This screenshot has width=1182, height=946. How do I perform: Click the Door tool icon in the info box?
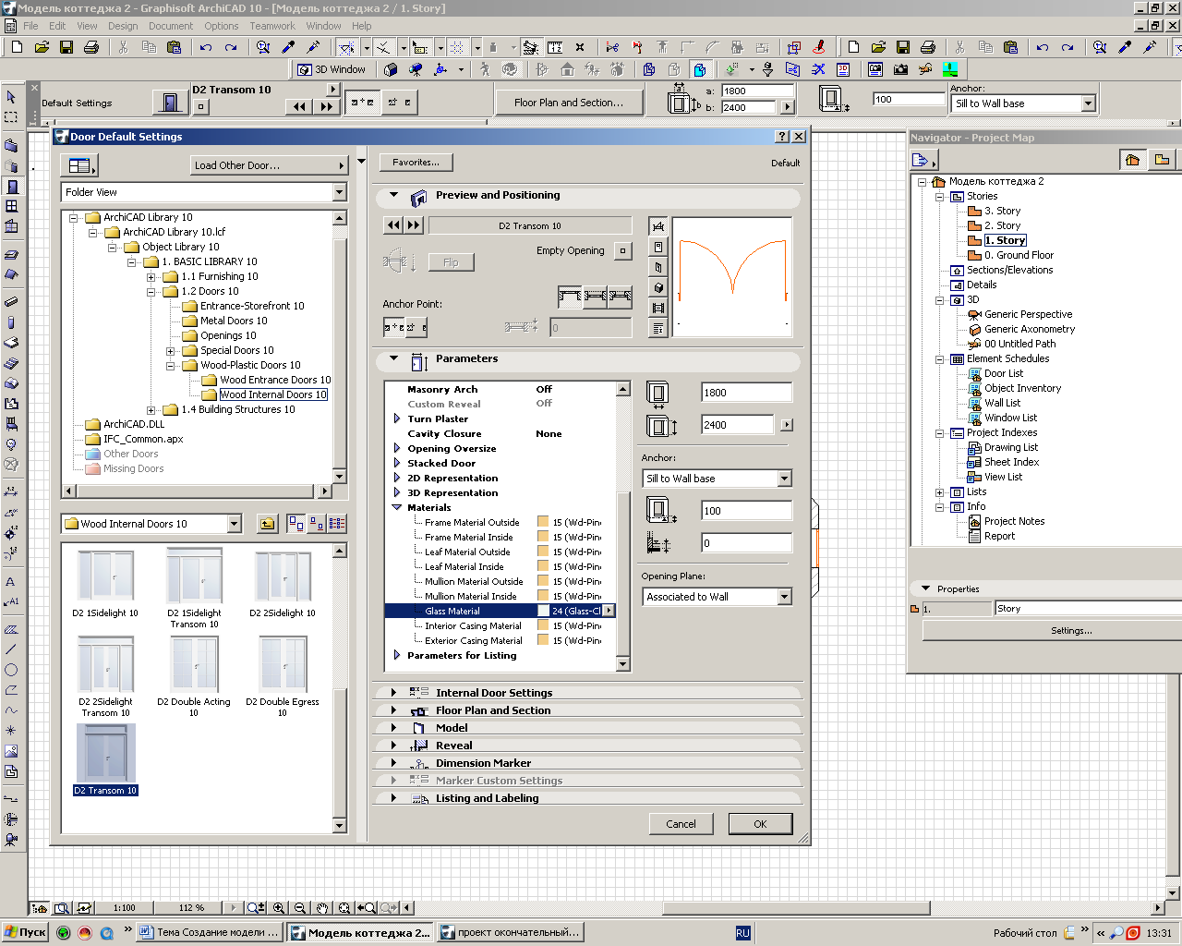(170, 103)
